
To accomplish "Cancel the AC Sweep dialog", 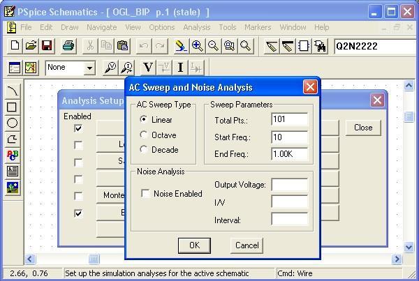I will pos(247,245).
